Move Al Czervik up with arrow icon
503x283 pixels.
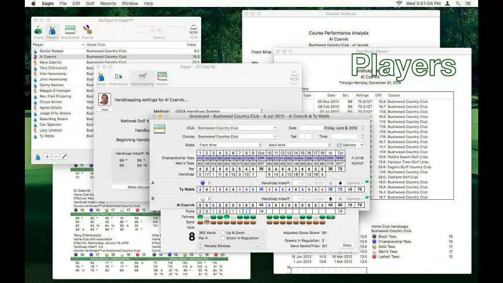click(x=330, y=199)
